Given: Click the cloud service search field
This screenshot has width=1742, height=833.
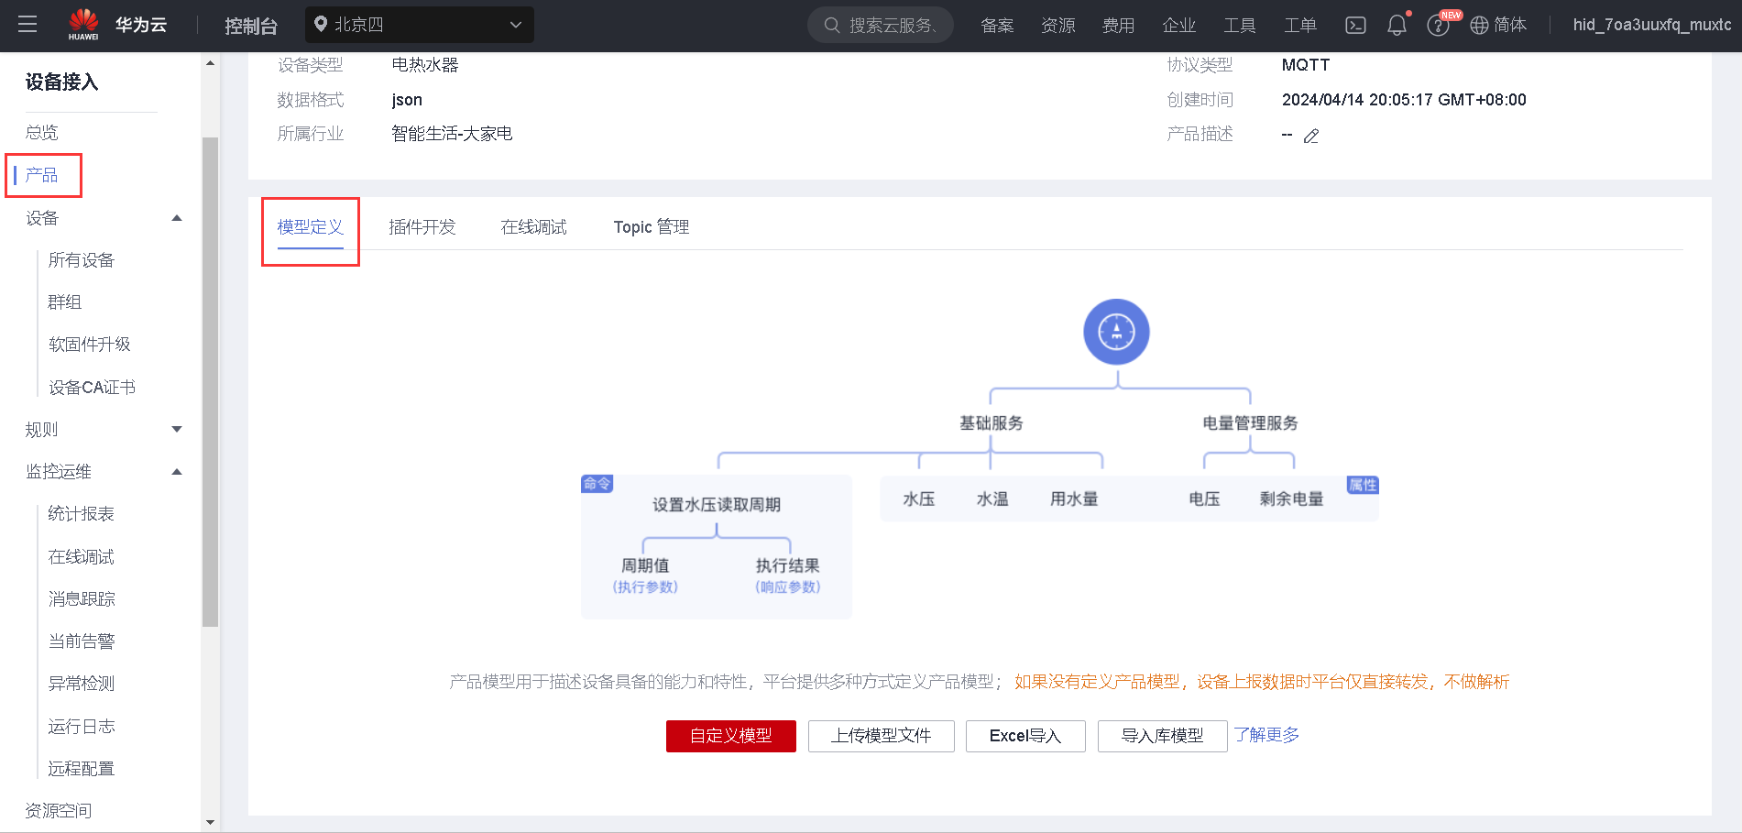Looking at the screenshot, I should (x=881, y=25).
